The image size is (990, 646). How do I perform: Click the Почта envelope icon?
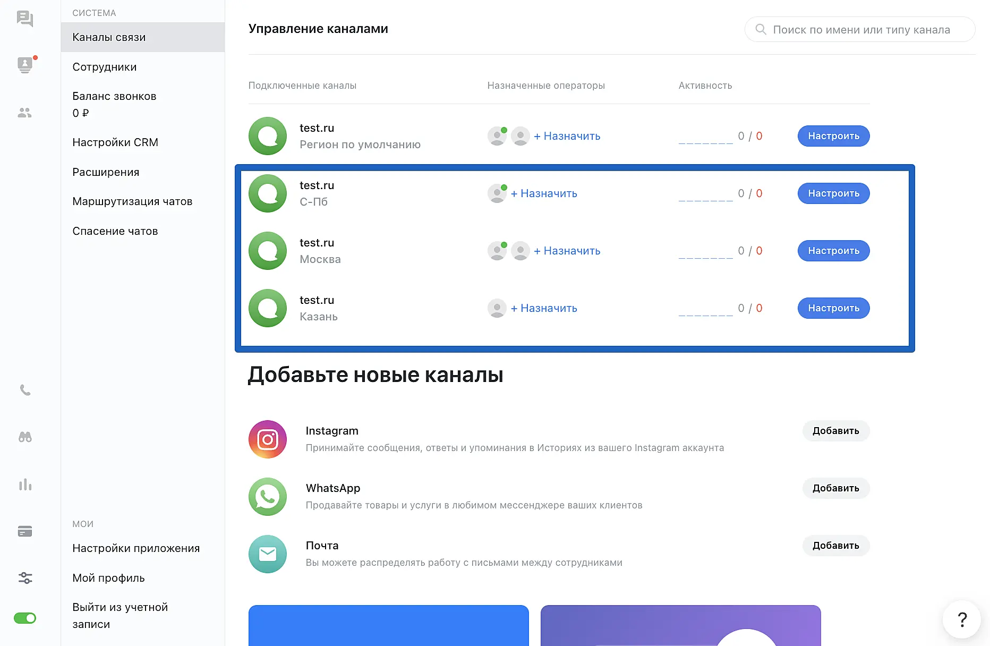click(x=268, y=554)
